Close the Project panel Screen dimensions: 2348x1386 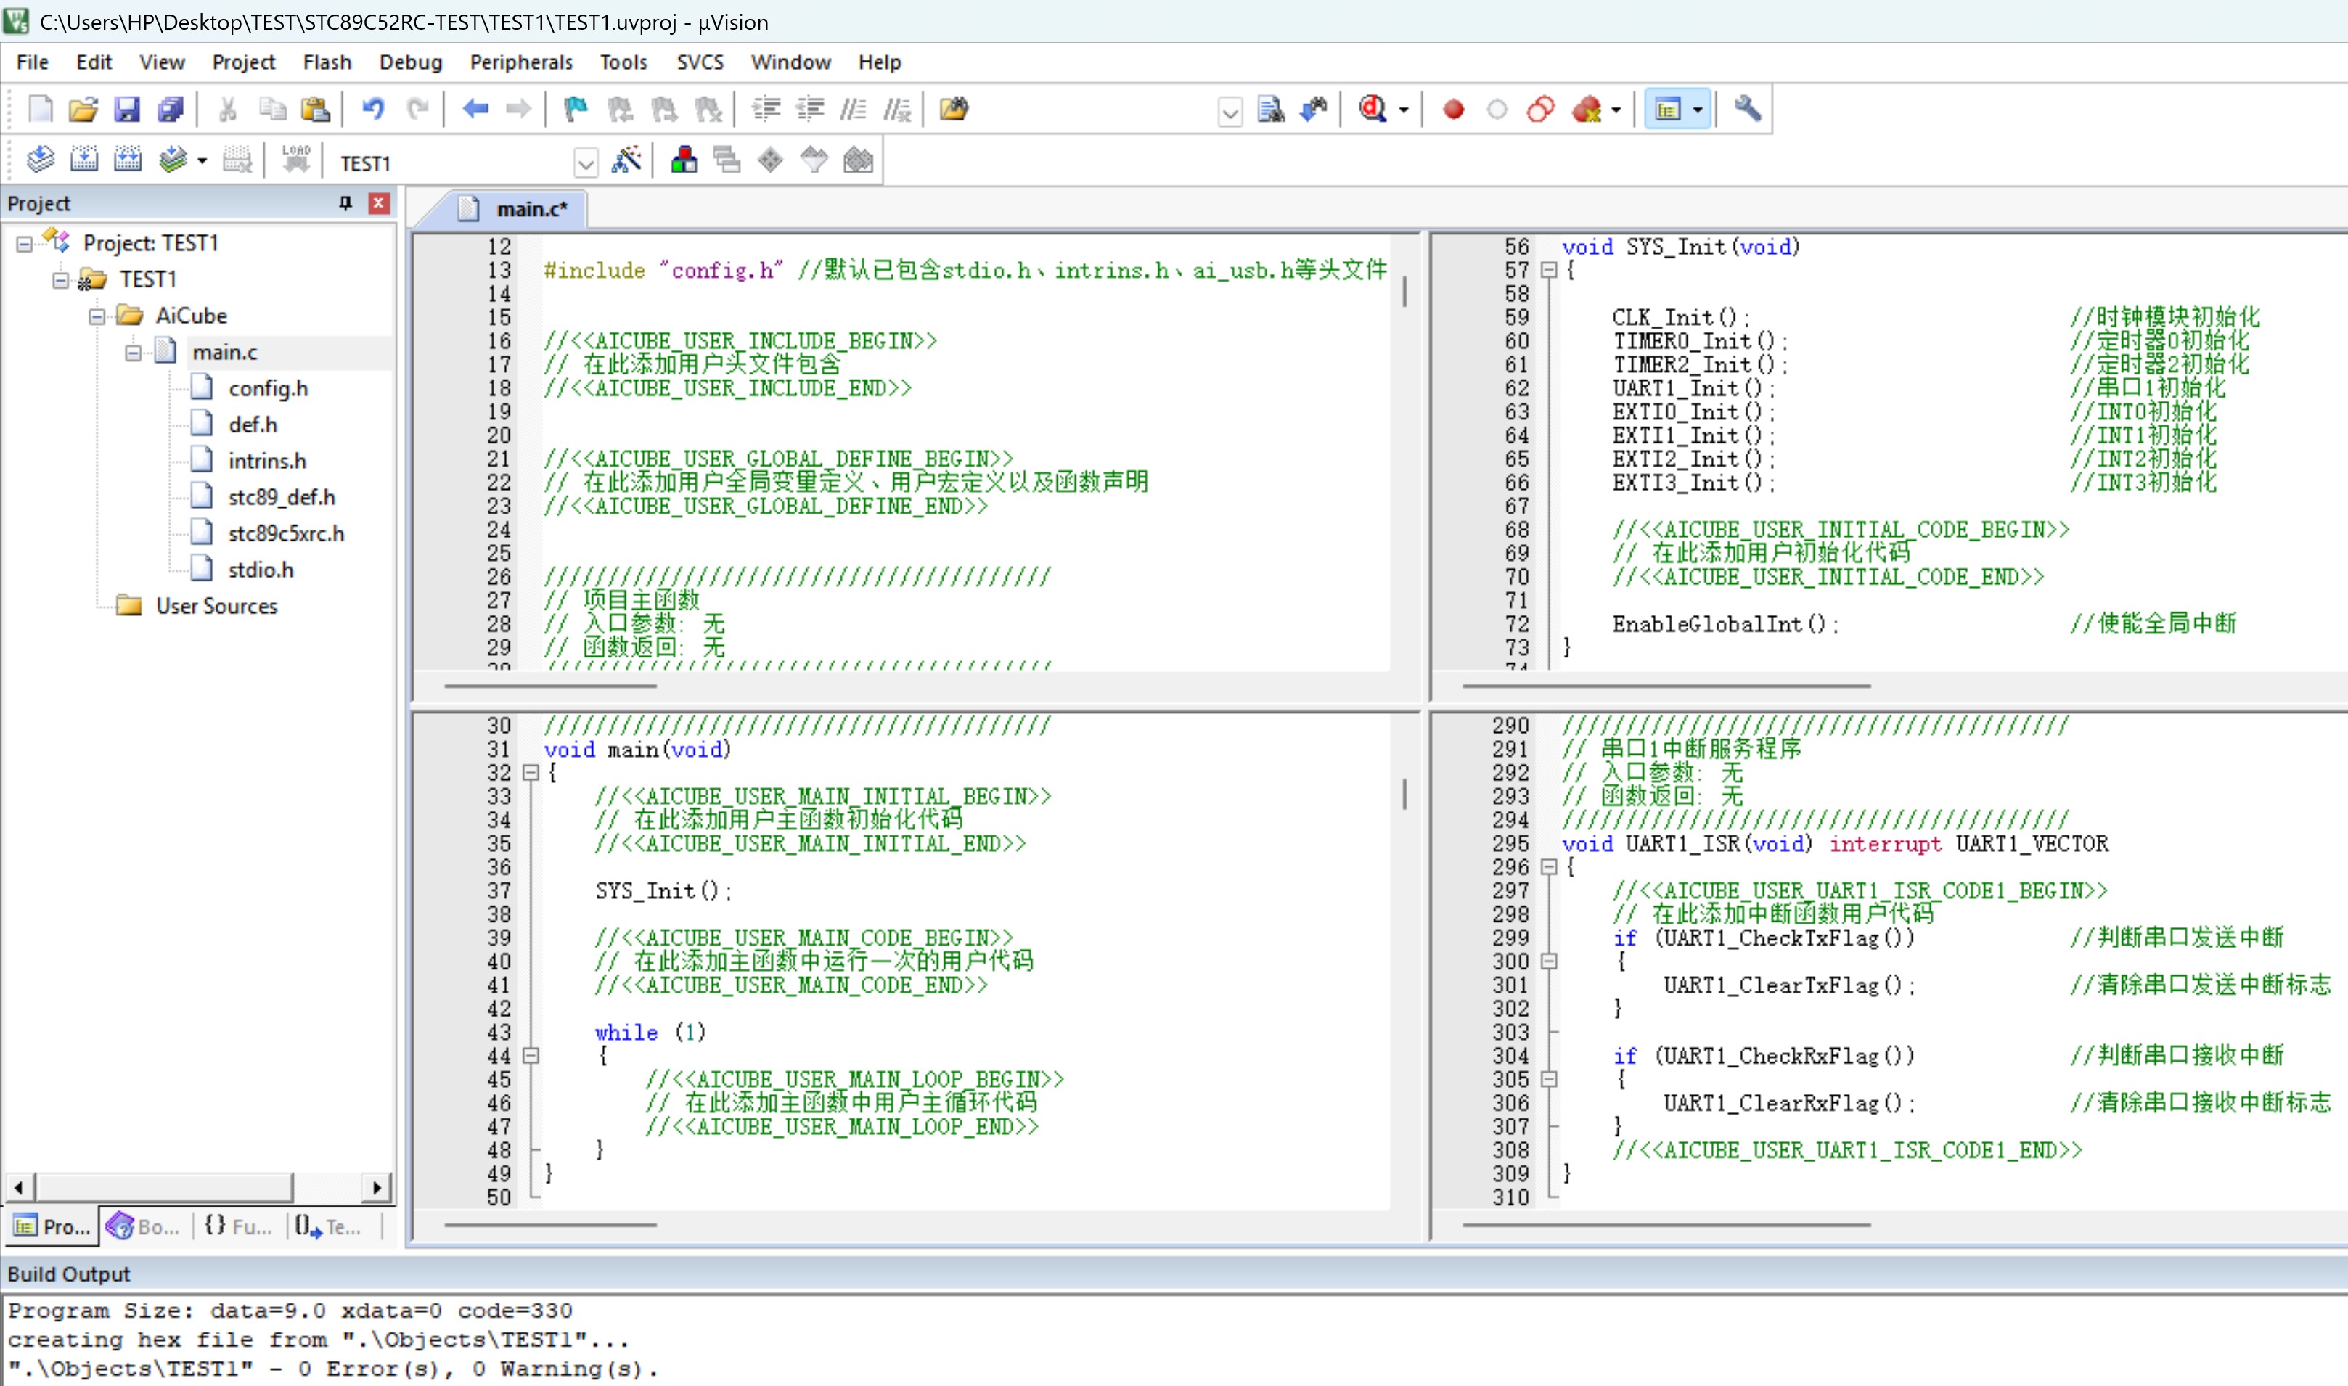coord(378,202)
